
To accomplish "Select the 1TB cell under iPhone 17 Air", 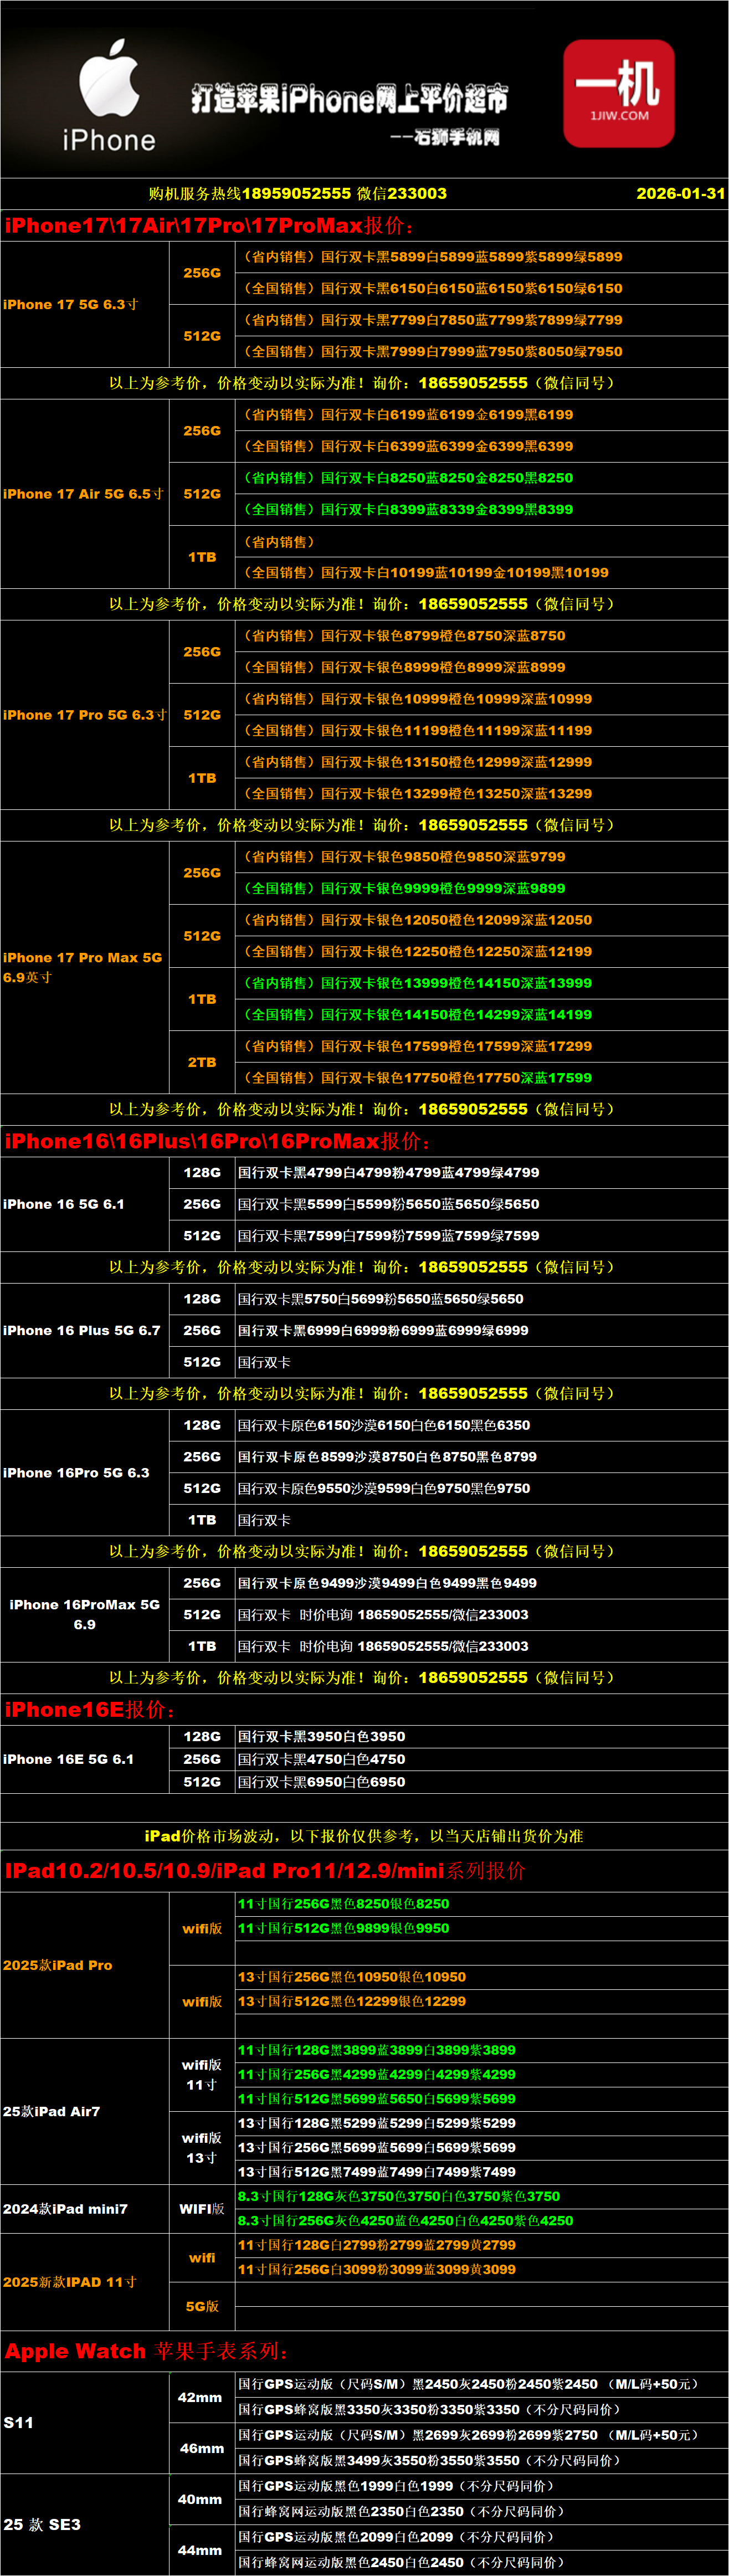I will [202, 557].
